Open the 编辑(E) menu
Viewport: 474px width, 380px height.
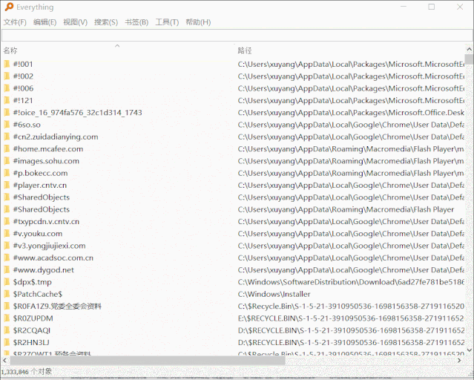coord(45,22)
